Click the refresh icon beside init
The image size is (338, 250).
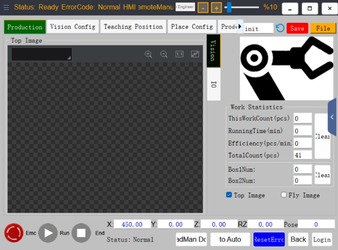(280, 28)
